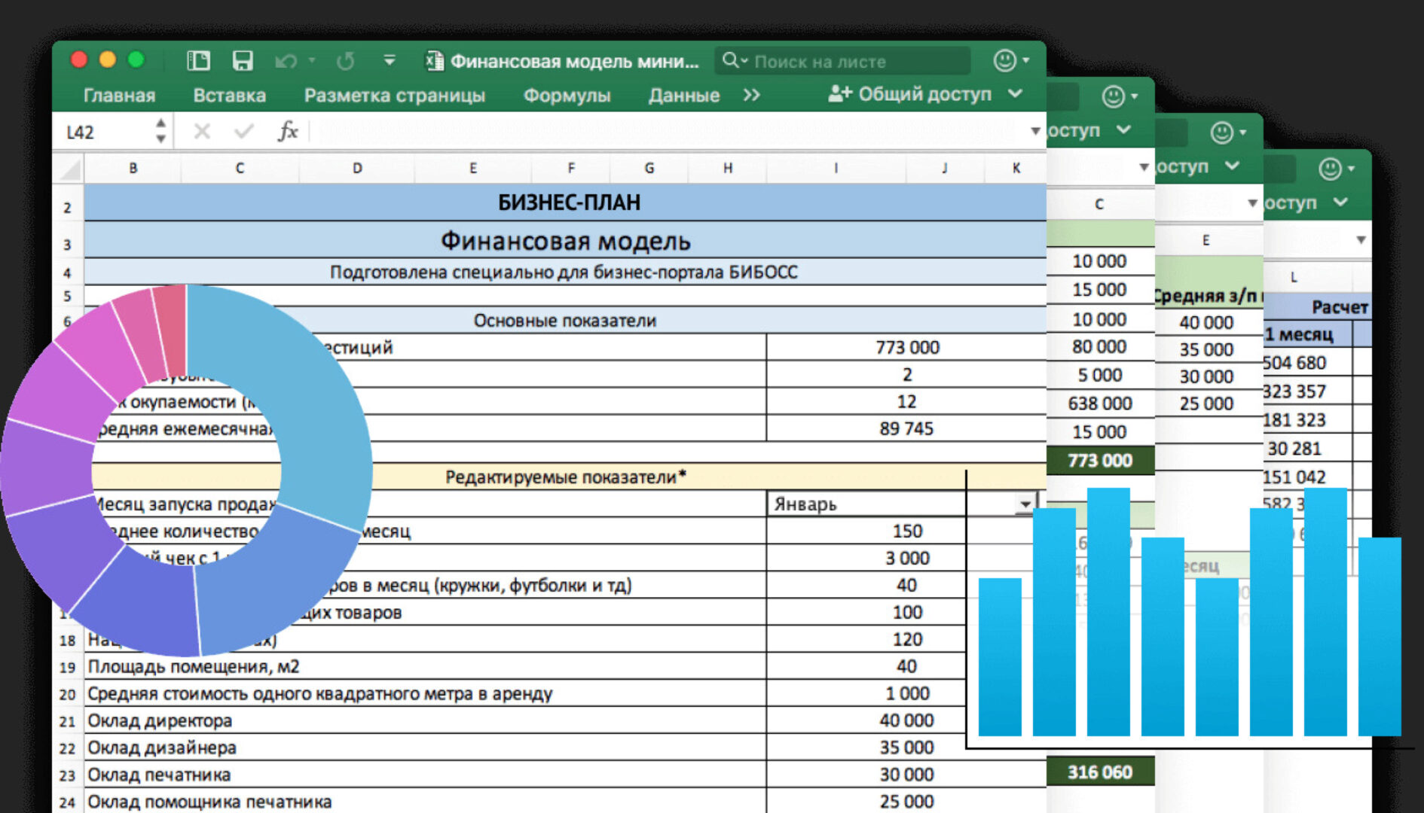The image size is (1424, 813).
Task: Open the Формулы ribbon tab
Action: pyautogui.click(x=567, y=96)
